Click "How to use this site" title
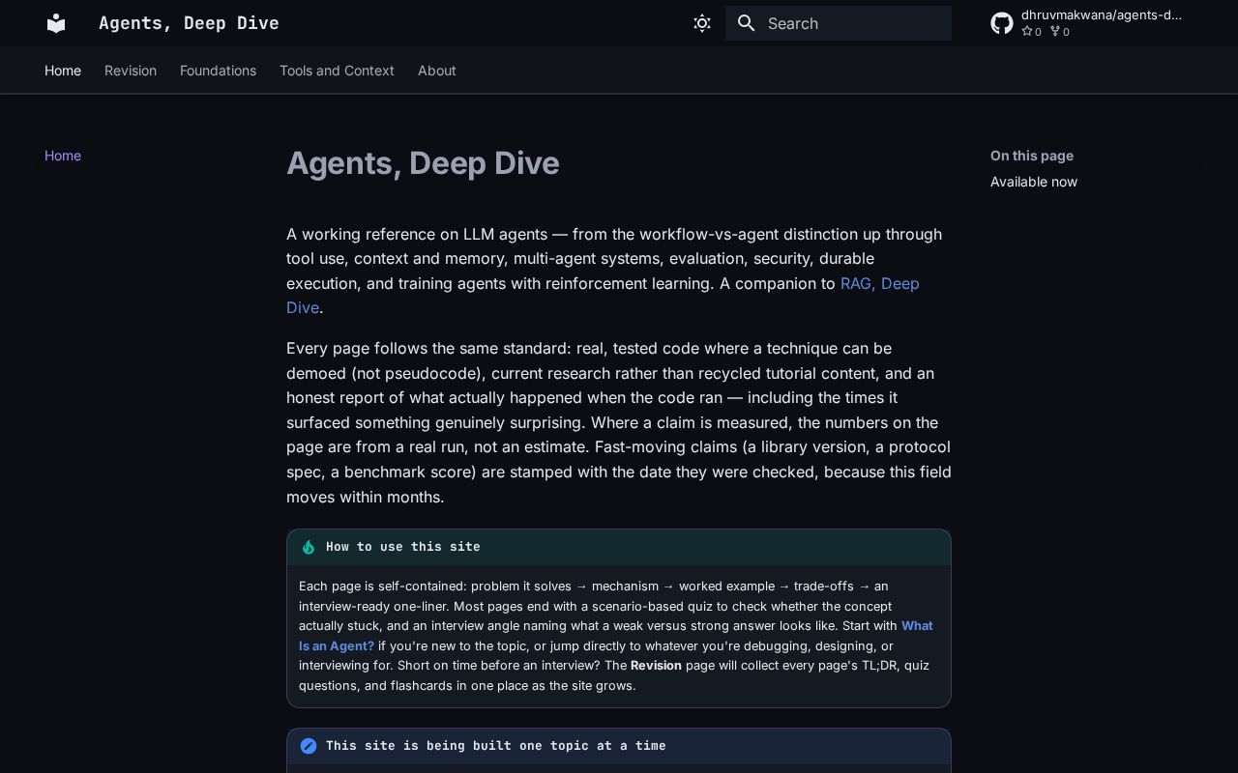This screenshot has height=773, width=1238. [403, 547]
